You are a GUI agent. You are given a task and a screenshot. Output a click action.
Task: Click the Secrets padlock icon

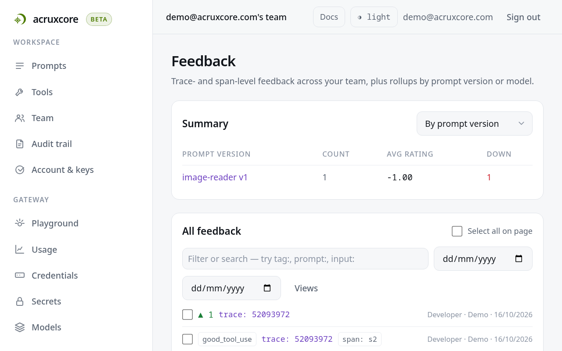20,301
